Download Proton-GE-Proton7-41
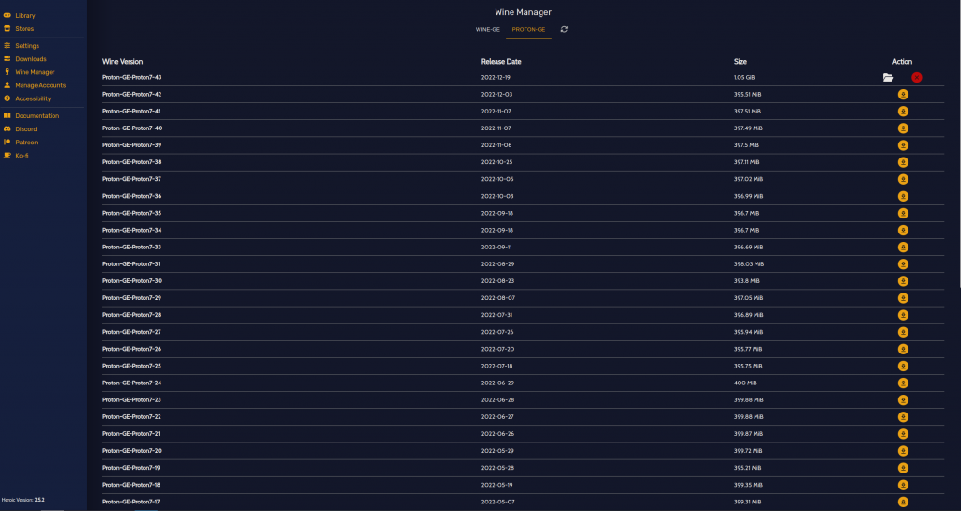 [903, 112]
